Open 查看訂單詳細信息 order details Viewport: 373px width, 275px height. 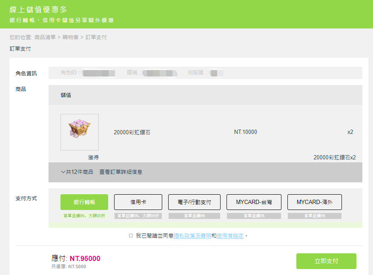pyautogui.click(x=121, y=172)
